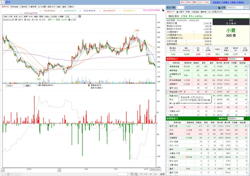Check the 元大 seller checkbox in sell table
Image resolution: width=250 pixels, height=176 pixels.
point(168,130)
